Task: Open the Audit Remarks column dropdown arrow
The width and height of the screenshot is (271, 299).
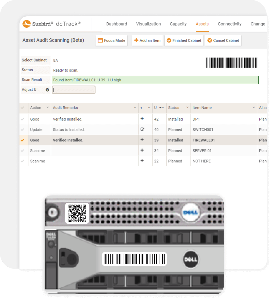Action: click(135, 108)
